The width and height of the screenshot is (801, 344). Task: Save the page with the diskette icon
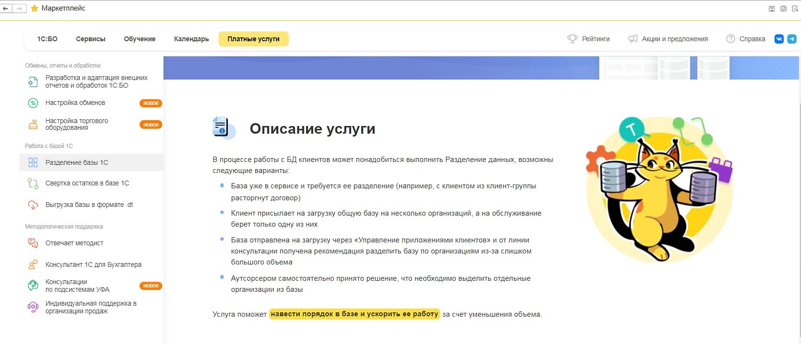(772, 9)
